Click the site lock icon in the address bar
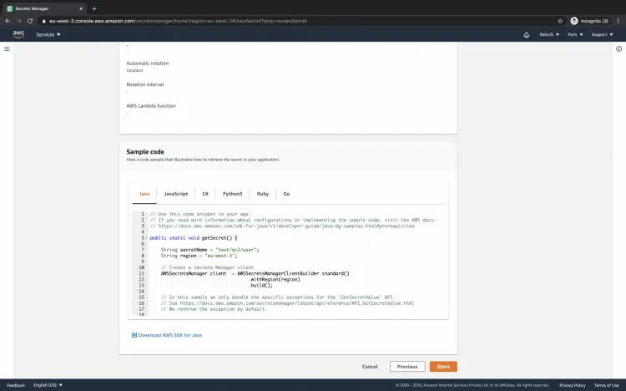Viewport: 626px width, 391px height. point(44,21)
